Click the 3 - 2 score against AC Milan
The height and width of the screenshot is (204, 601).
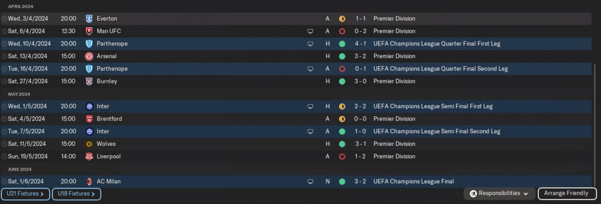360,181
